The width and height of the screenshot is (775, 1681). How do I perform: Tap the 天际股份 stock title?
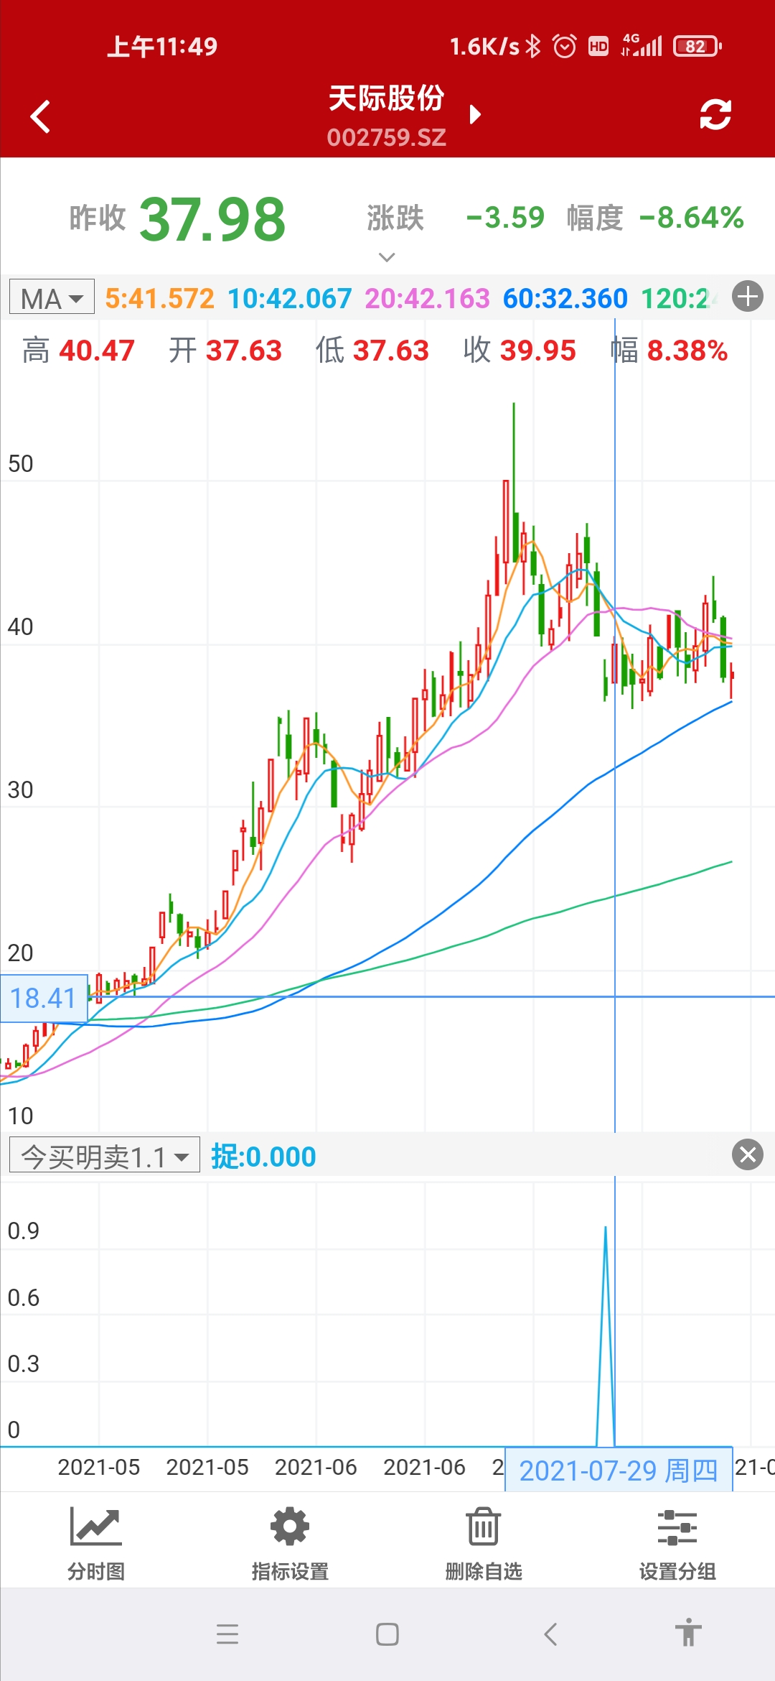(387, 98)
